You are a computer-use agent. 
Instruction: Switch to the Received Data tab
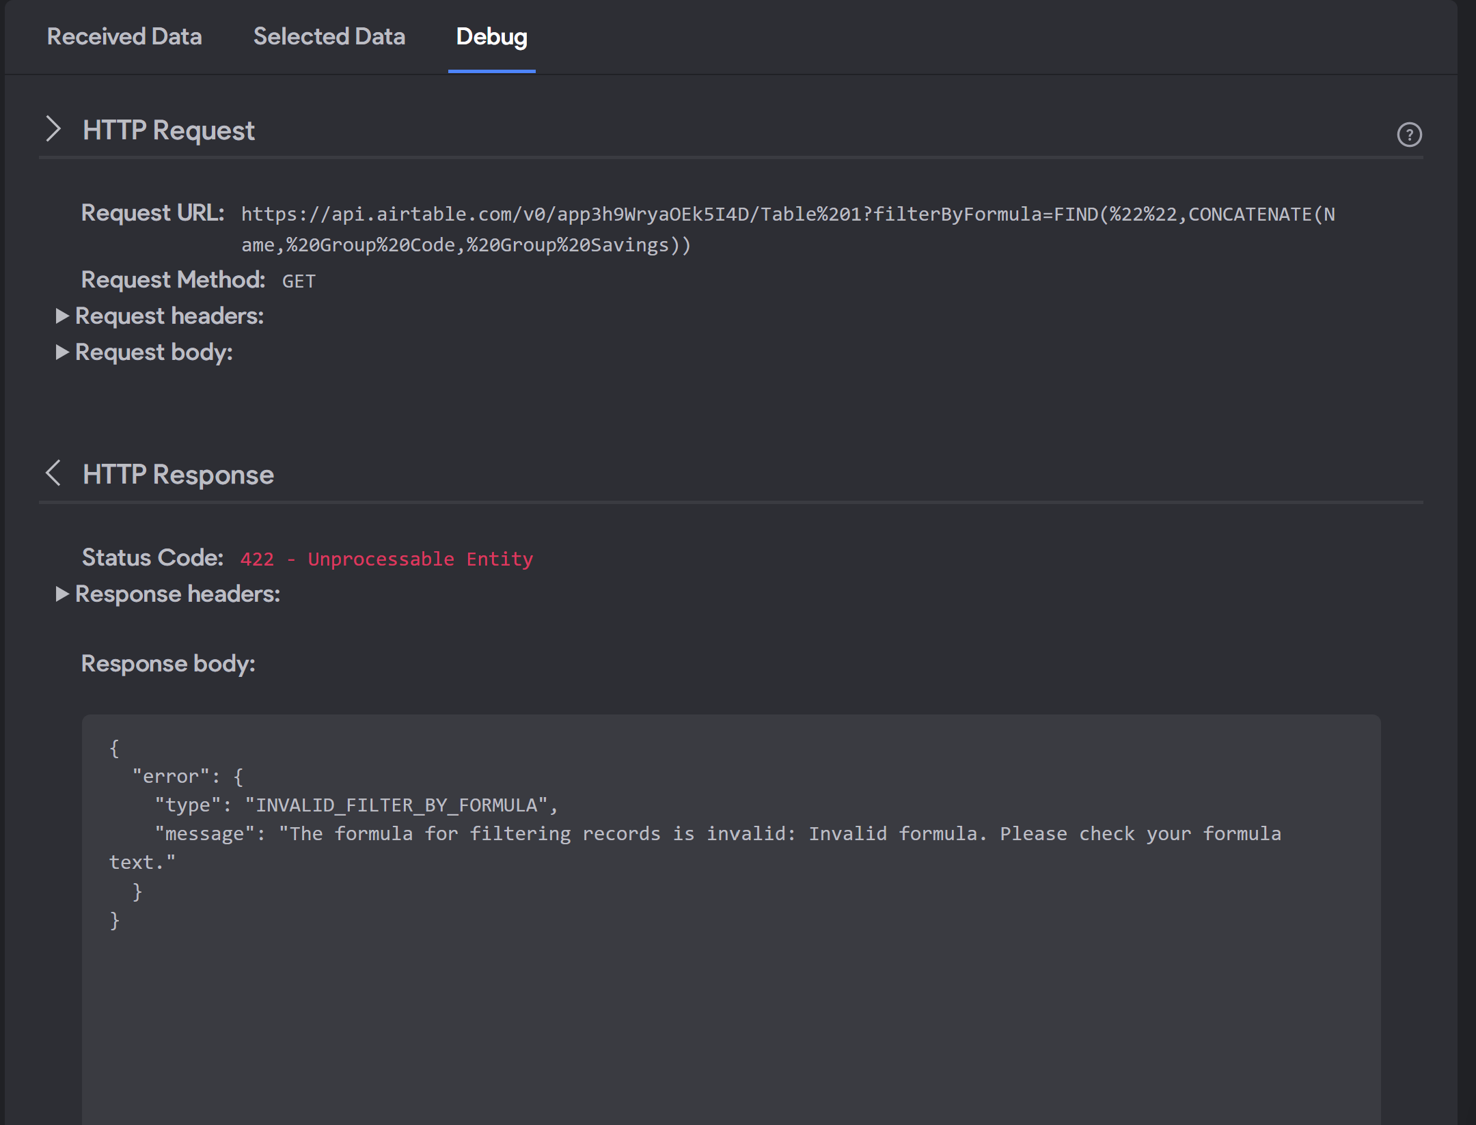[x=124, y=36]
